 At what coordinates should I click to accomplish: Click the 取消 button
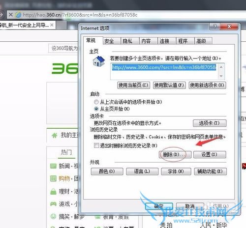tap(190, 206)
